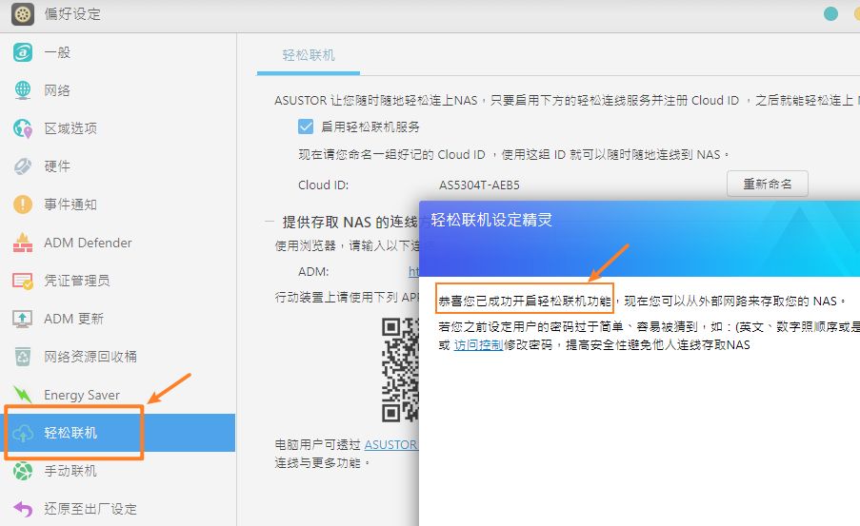Screen dimensions: 860x526
Task: Open the 事件通知 alert icon
Action: coord(23,205)
